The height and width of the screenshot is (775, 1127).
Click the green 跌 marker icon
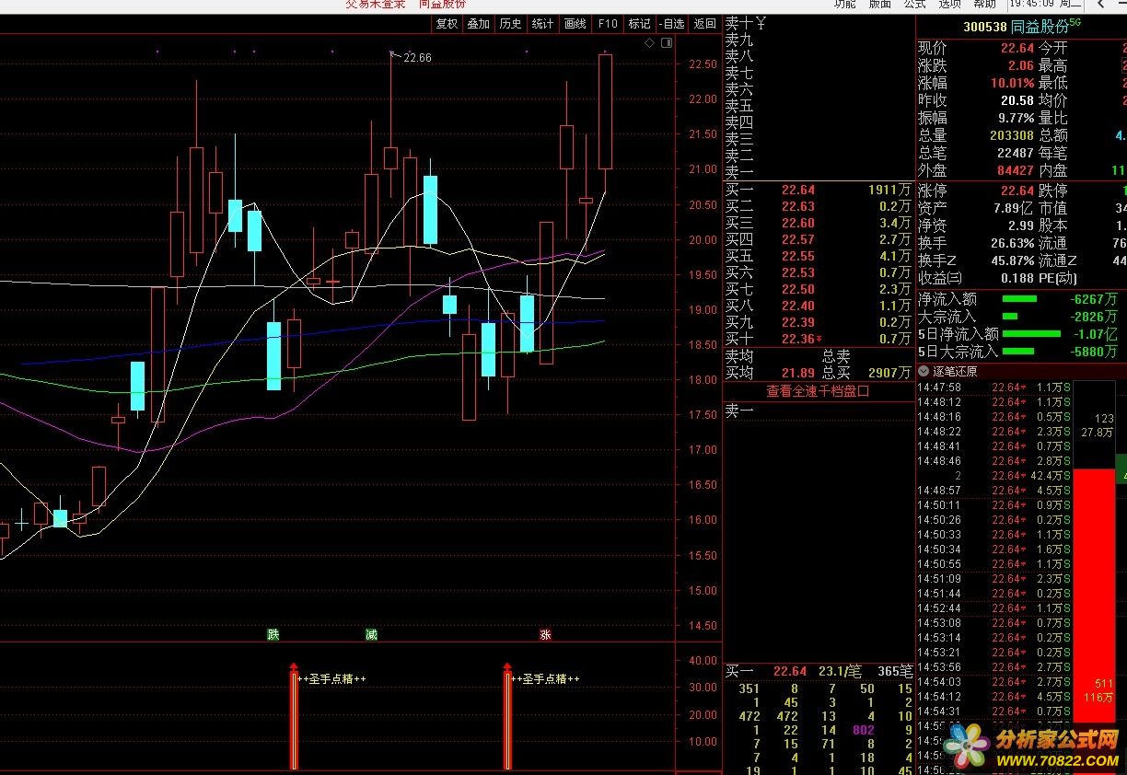tap(273, 635)
